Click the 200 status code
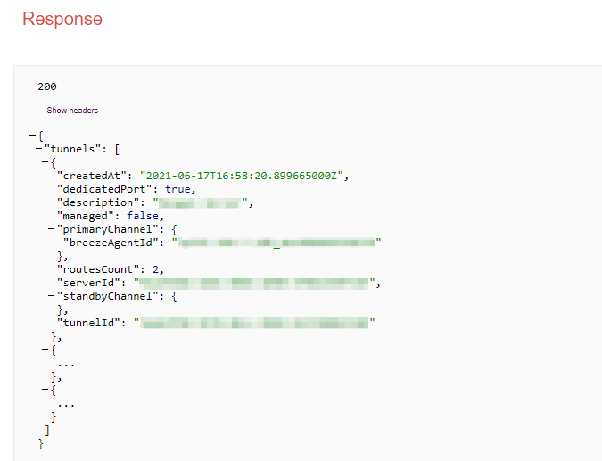This screenshot has width=602, height=461. point(47,86)
